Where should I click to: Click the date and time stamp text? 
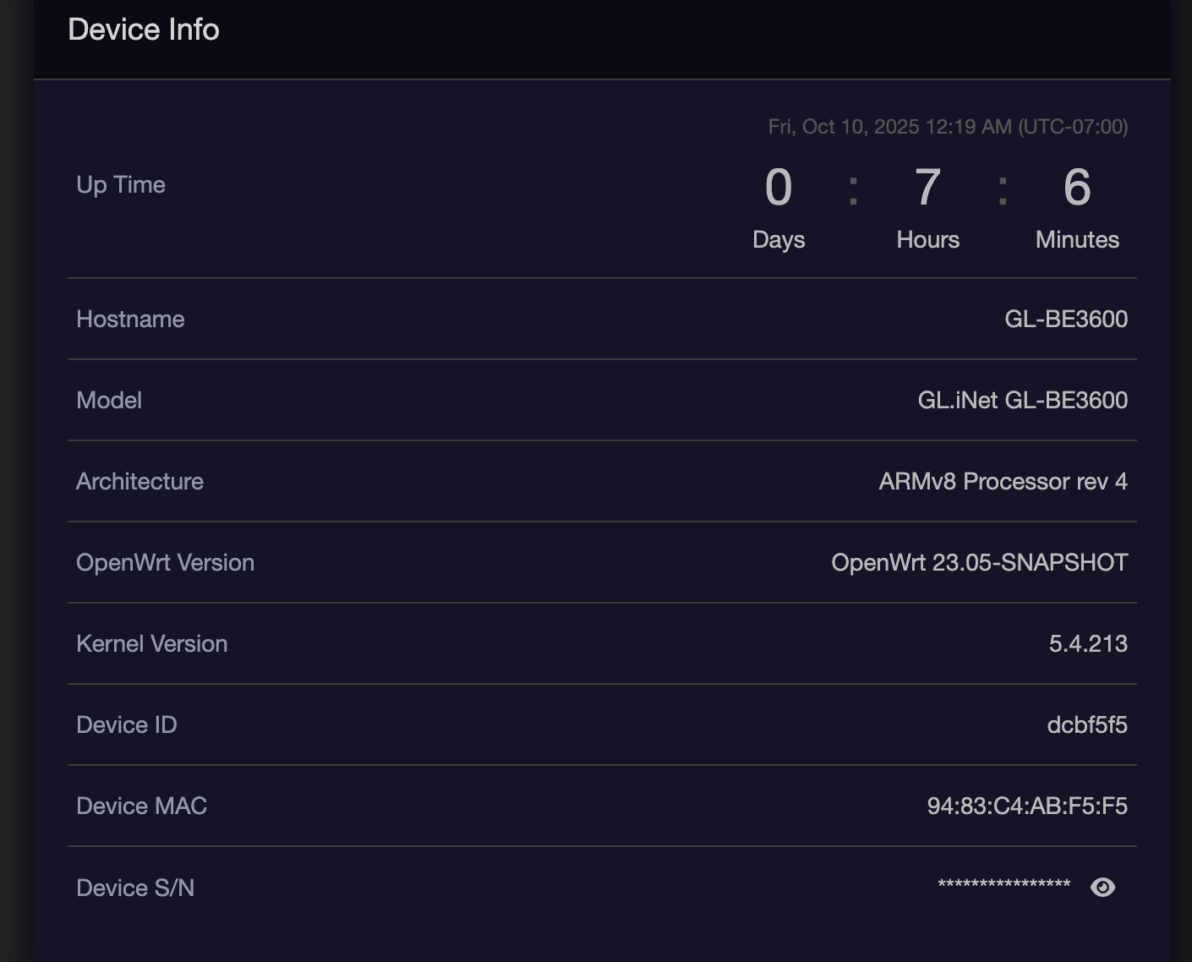(948, 127)
